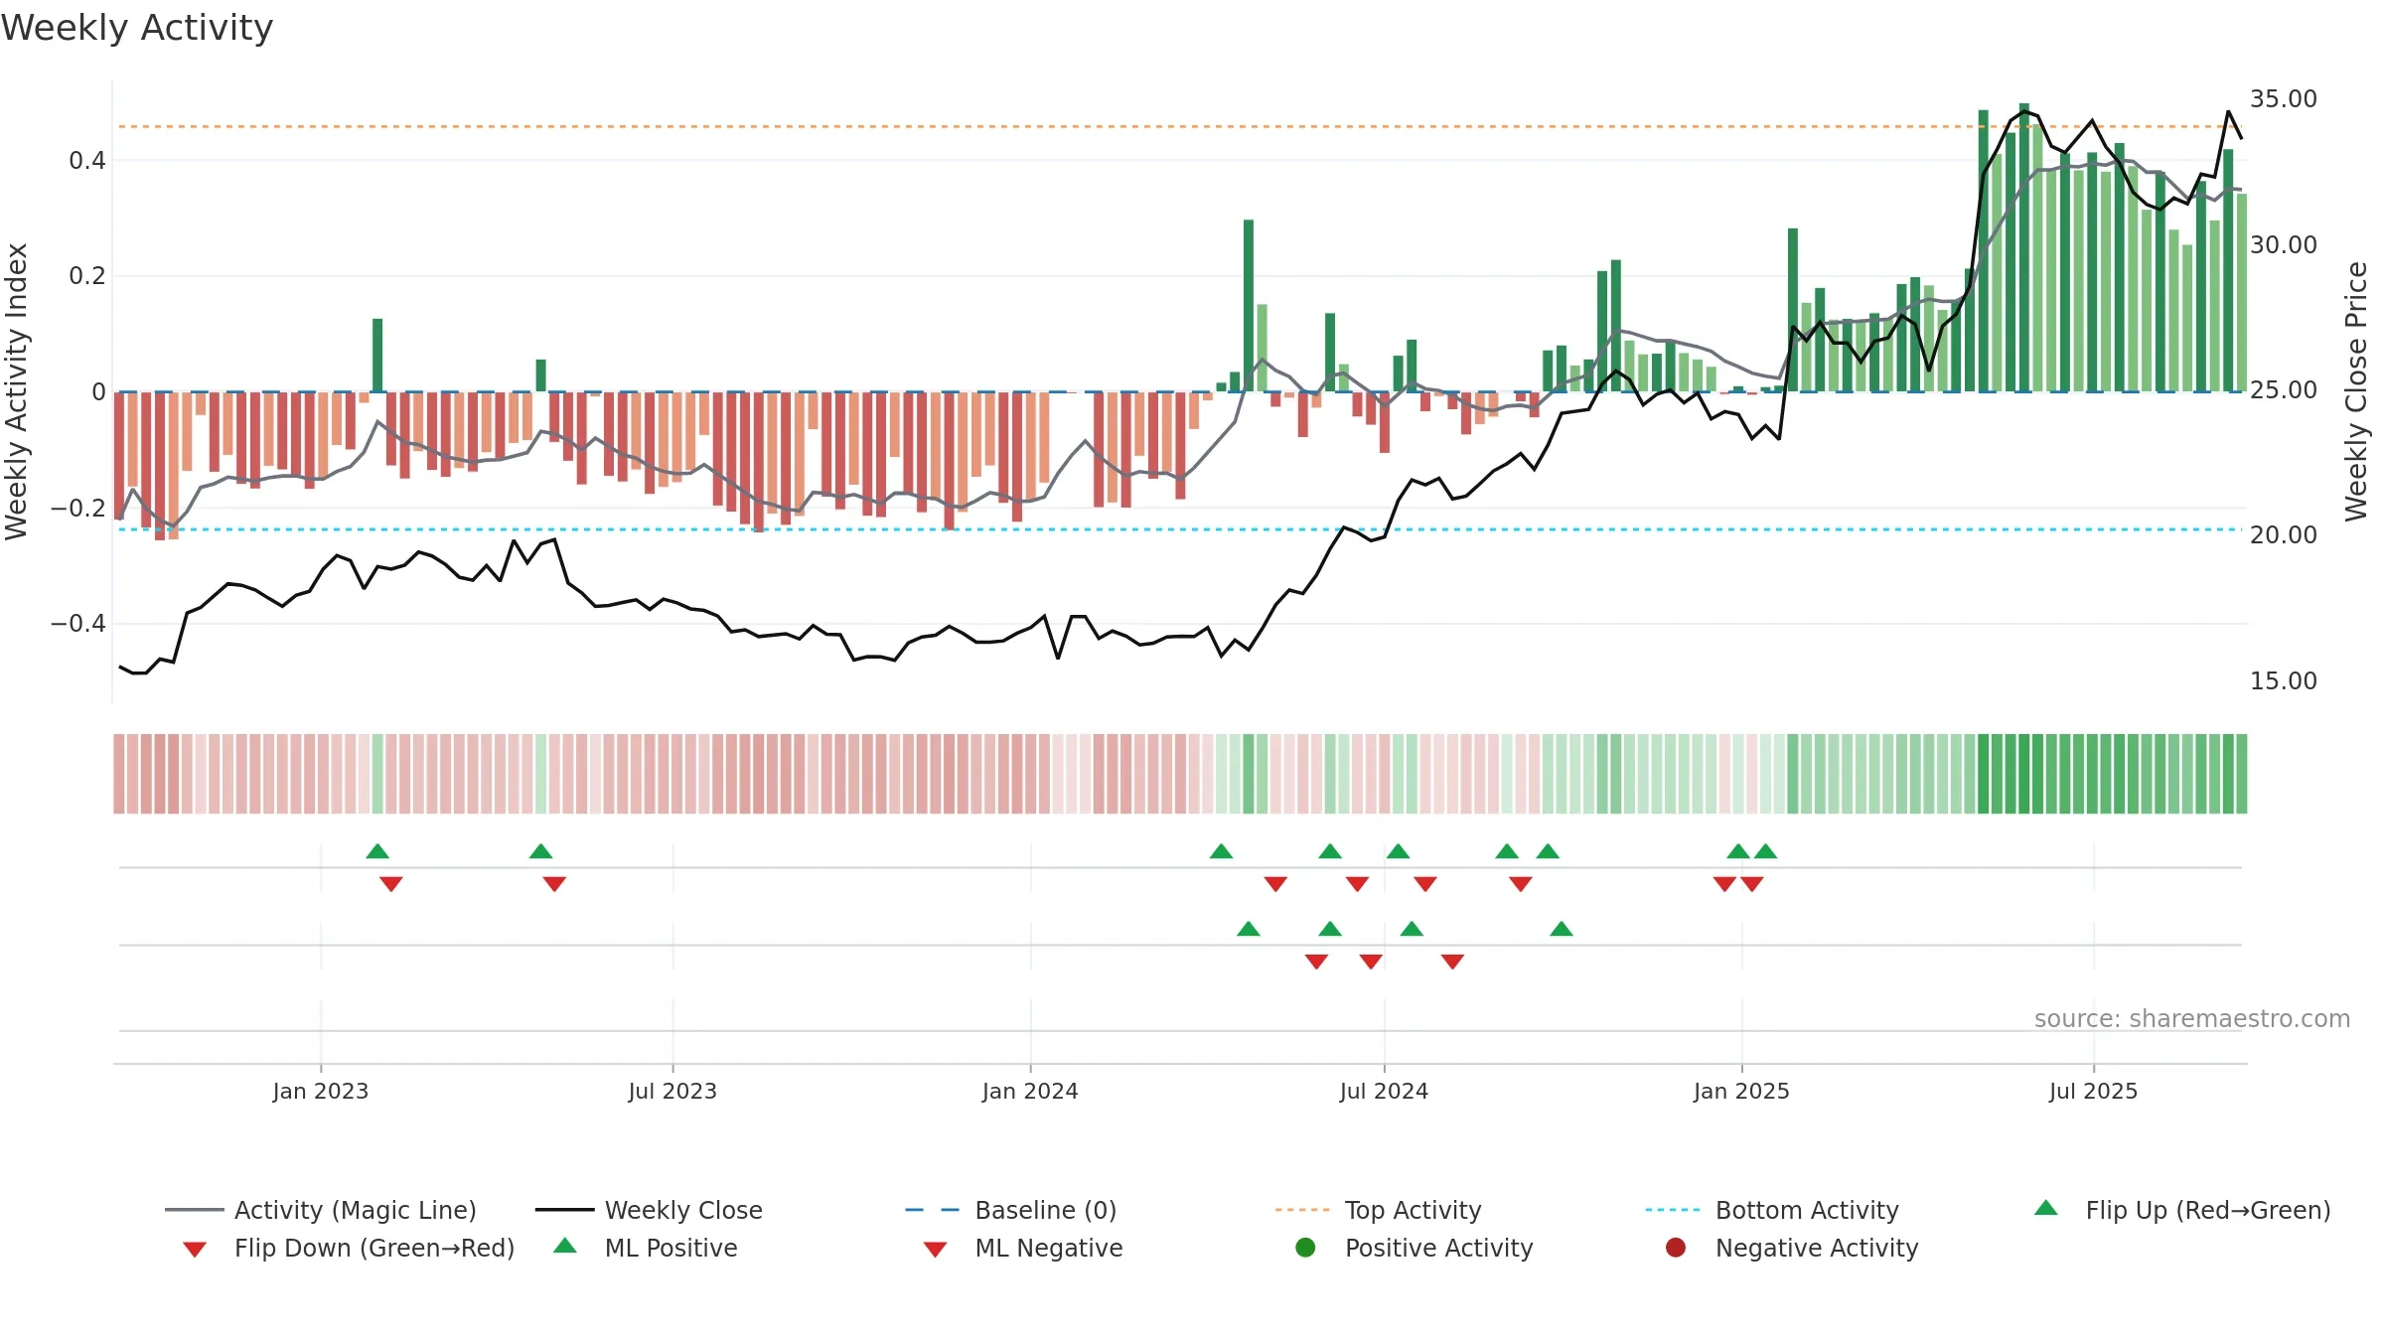Click the first flip-up triangle in early 2023
The width and height of the screenshot is (2384, 1341).
[377, 851]
